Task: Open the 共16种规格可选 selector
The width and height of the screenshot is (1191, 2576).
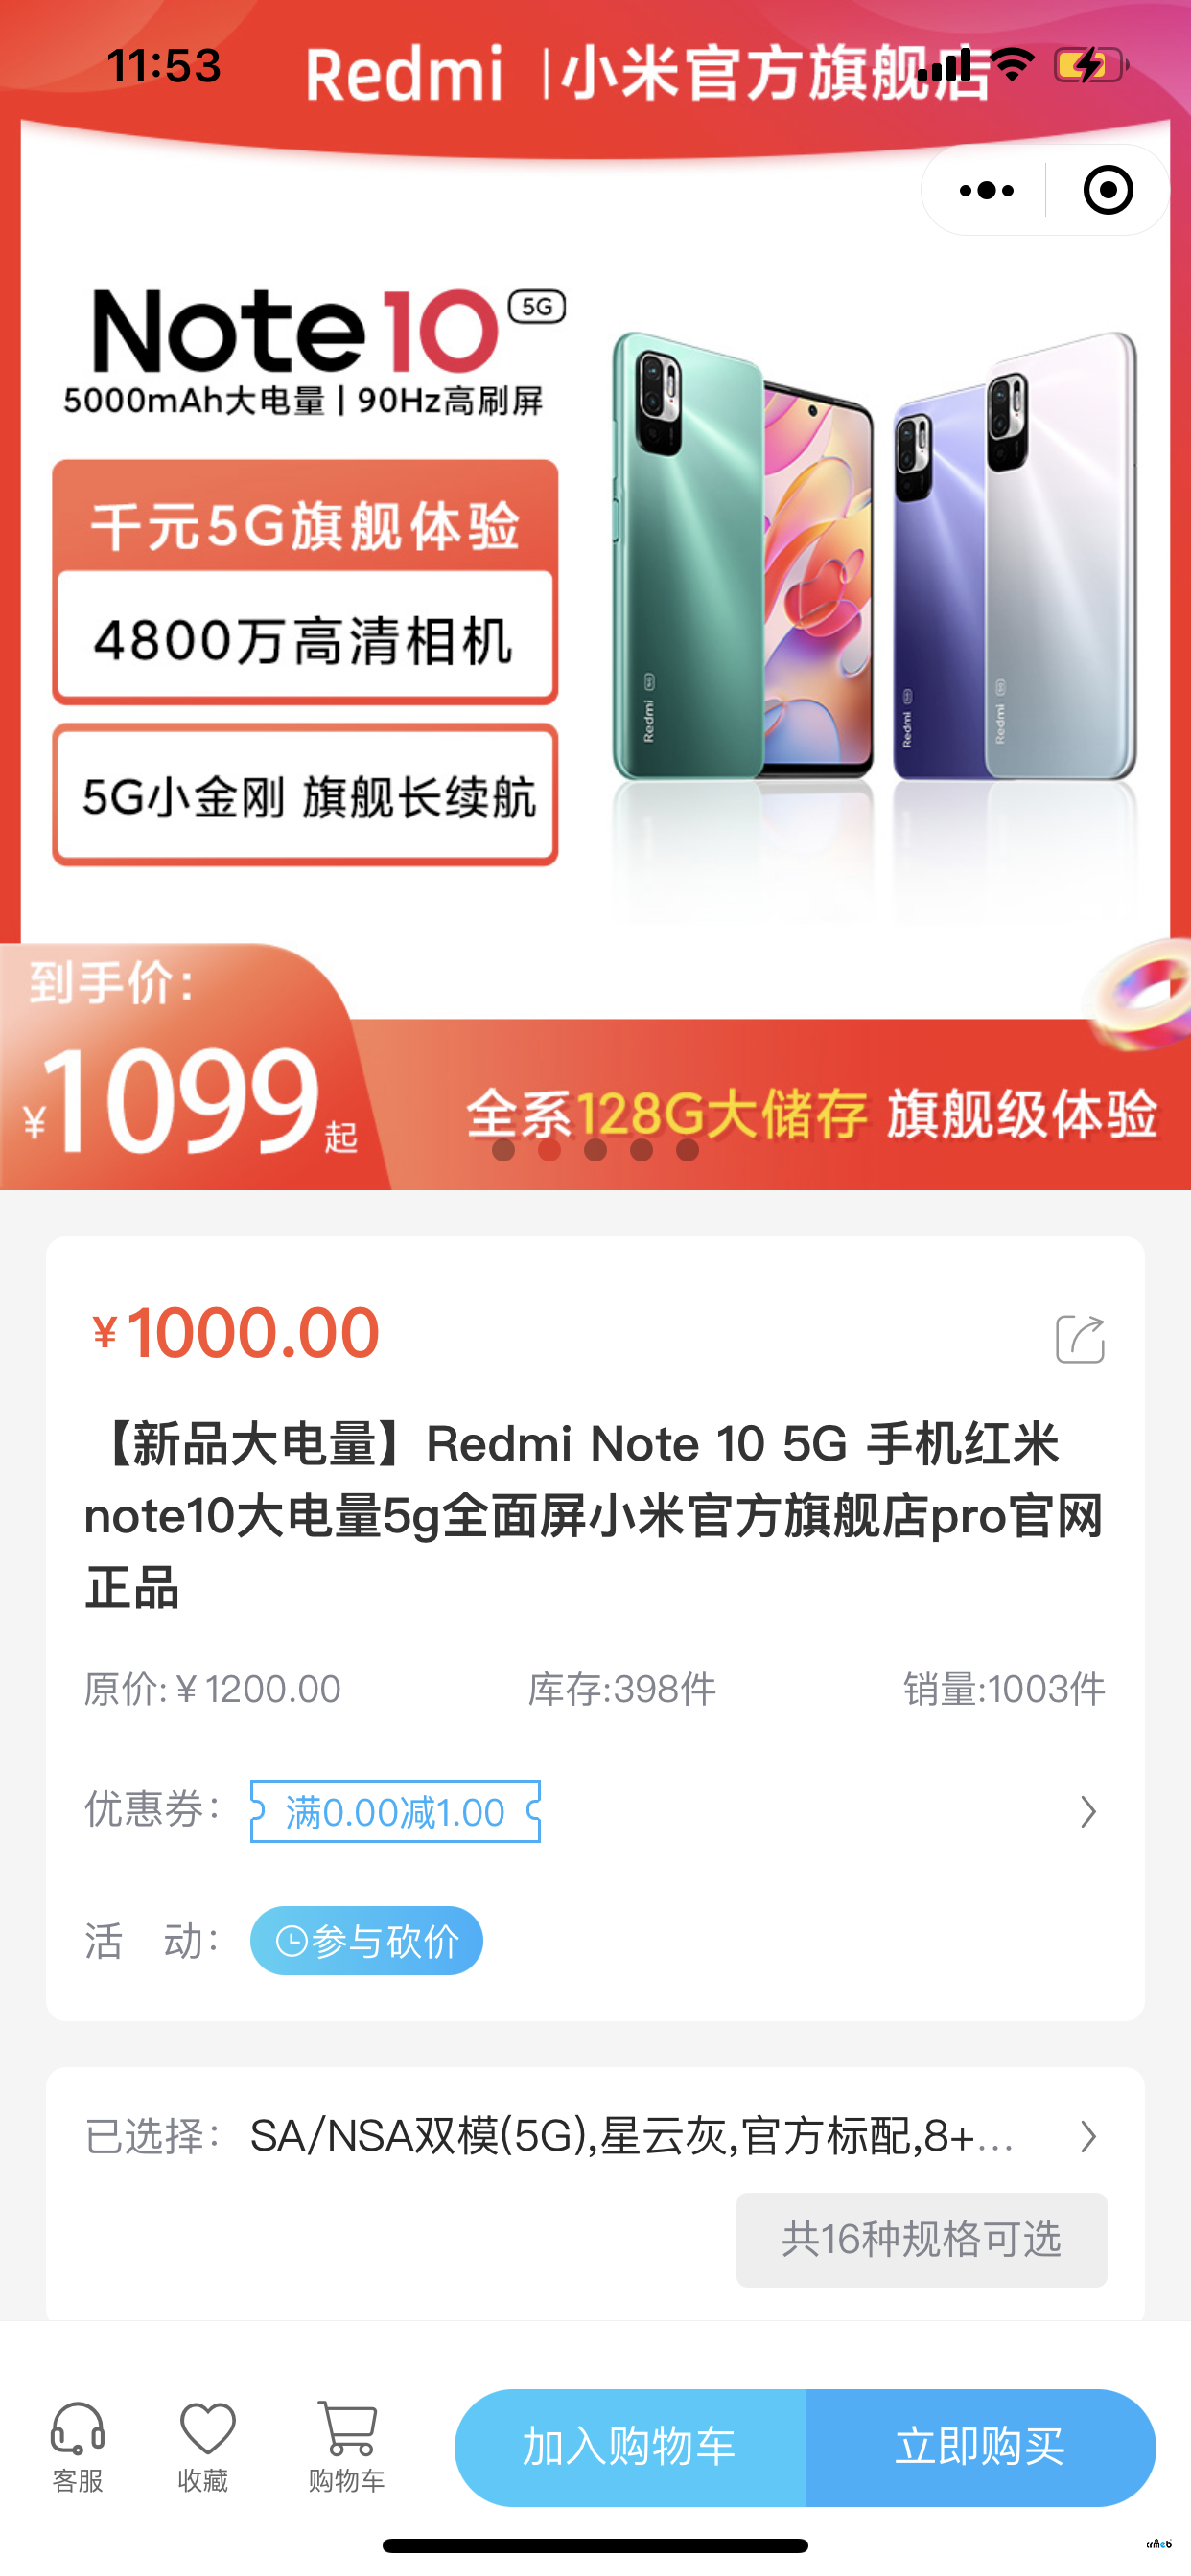Action: (922, 2239)
